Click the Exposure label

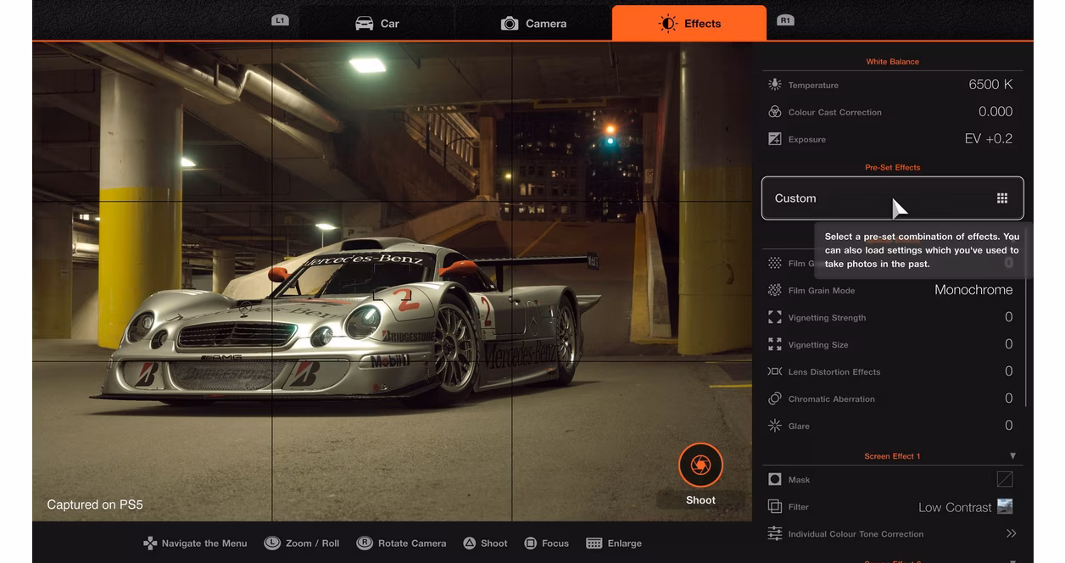[806, 140]
